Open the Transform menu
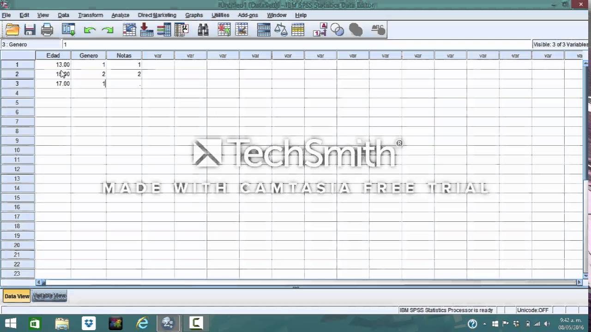The image size is (591, 332). coord(90,15)
